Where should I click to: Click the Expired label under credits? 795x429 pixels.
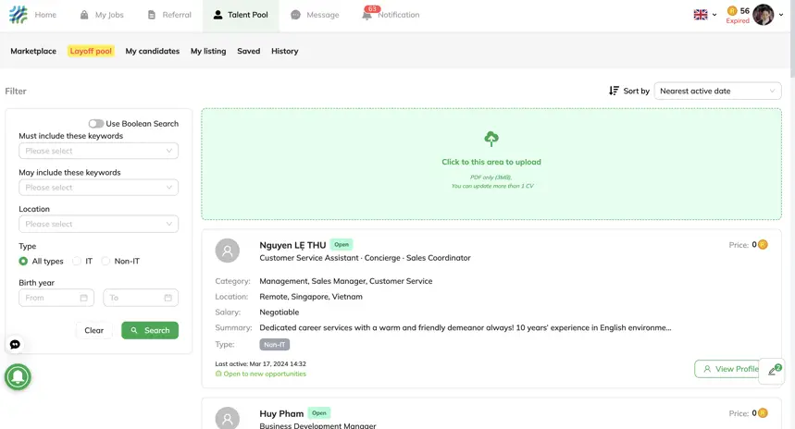738,20
